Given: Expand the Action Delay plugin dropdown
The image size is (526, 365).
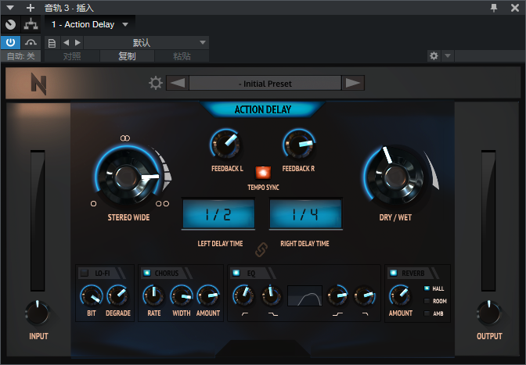Looking at the screenshot, I should pos(125,24).
